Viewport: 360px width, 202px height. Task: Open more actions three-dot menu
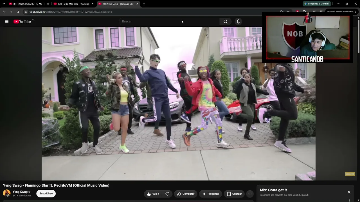tap(250, 194)
